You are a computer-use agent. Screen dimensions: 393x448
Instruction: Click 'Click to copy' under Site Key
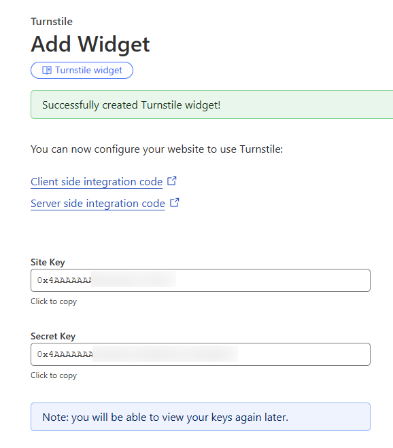[x=54, y=301]
